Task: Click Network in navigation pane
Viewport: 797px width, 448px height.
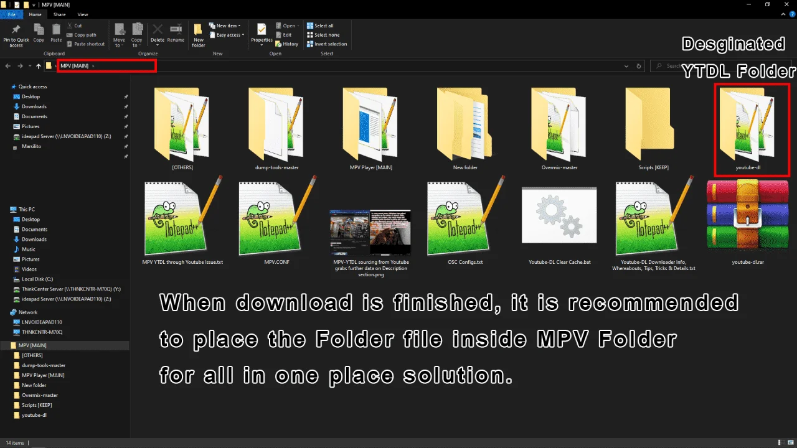Action: (27, 312)
